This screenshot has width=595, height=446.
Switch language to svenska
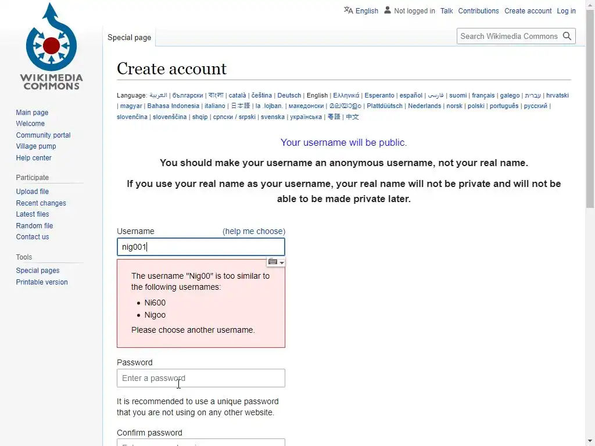click(x=273, y=117)
